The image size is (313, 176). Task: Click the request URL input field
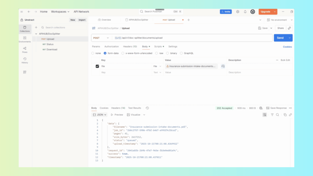click(193, 38)
